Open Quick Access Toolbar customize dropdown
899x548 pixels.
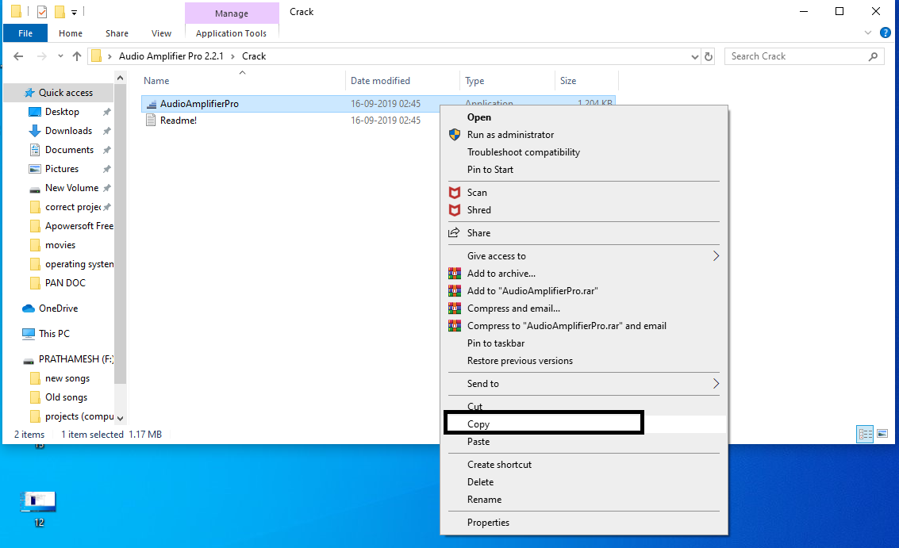[74, 12]
